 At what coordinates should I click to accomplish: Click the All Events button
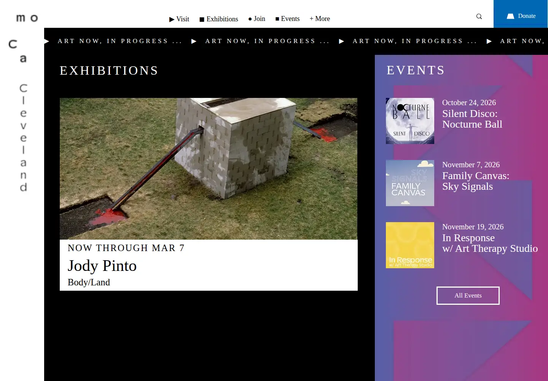tap(468, 296)
